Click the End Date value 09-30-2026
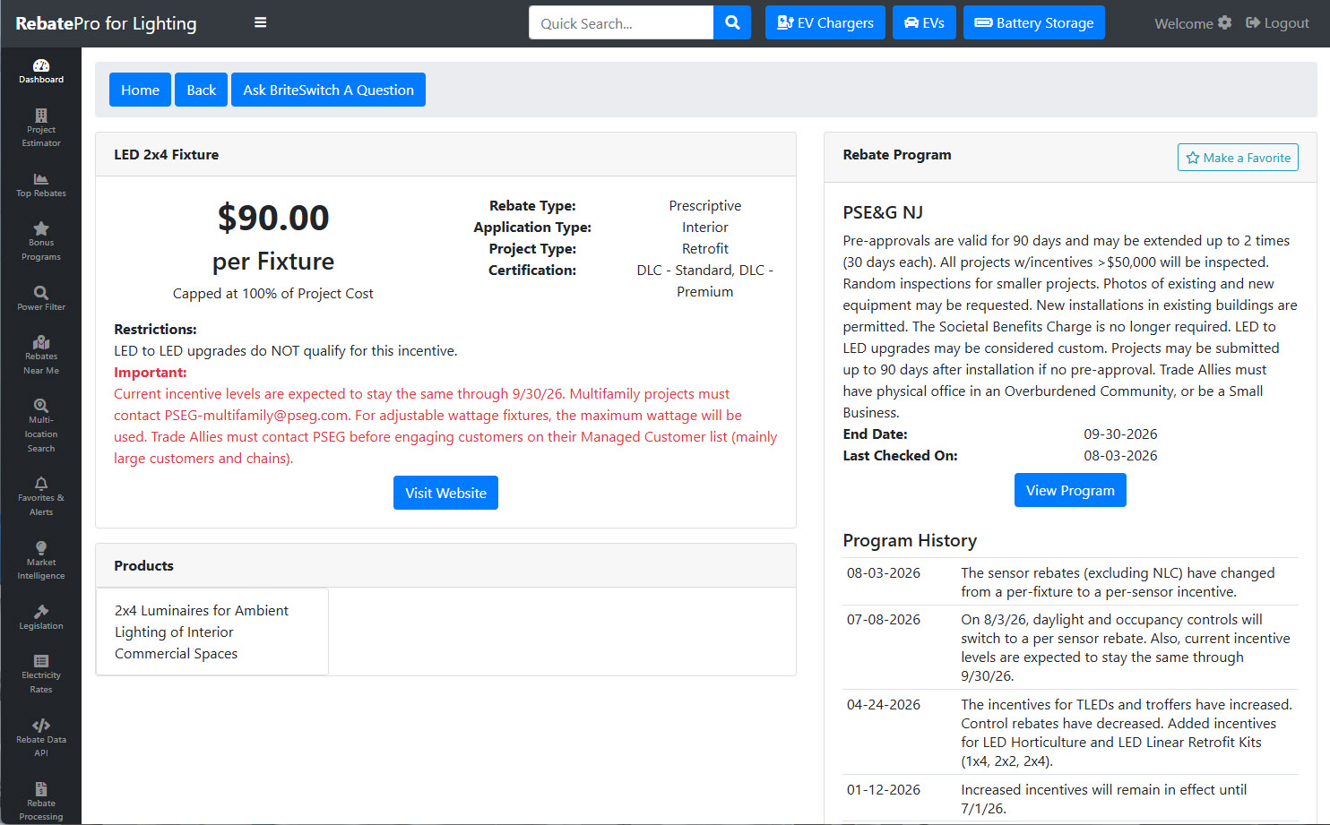 coord(1120,434)
